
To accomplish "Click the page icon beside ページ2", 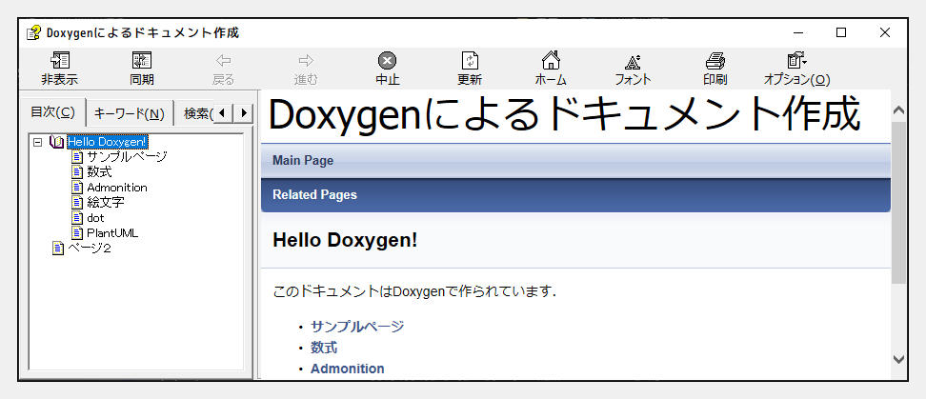I will 58,249.
